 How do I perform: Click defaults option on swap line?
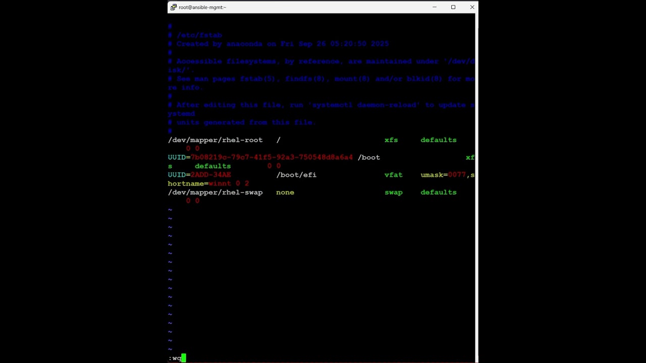point(439,193)
